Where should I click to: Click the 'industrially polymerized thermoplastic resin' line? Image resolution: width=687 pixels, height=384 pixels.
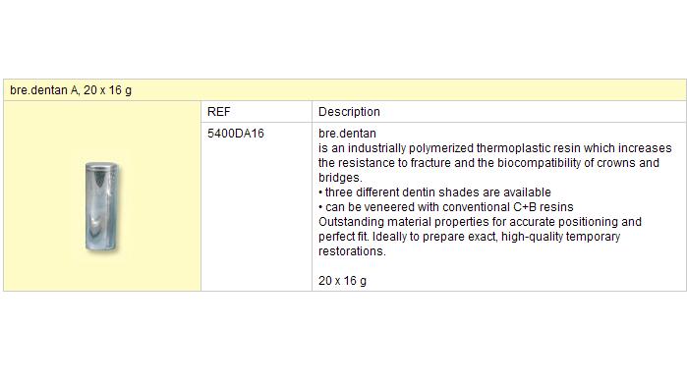[495, 148]
